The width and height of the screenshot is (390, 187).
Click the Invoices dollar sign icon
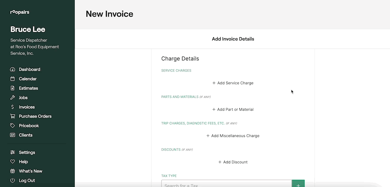click(13, 107)
